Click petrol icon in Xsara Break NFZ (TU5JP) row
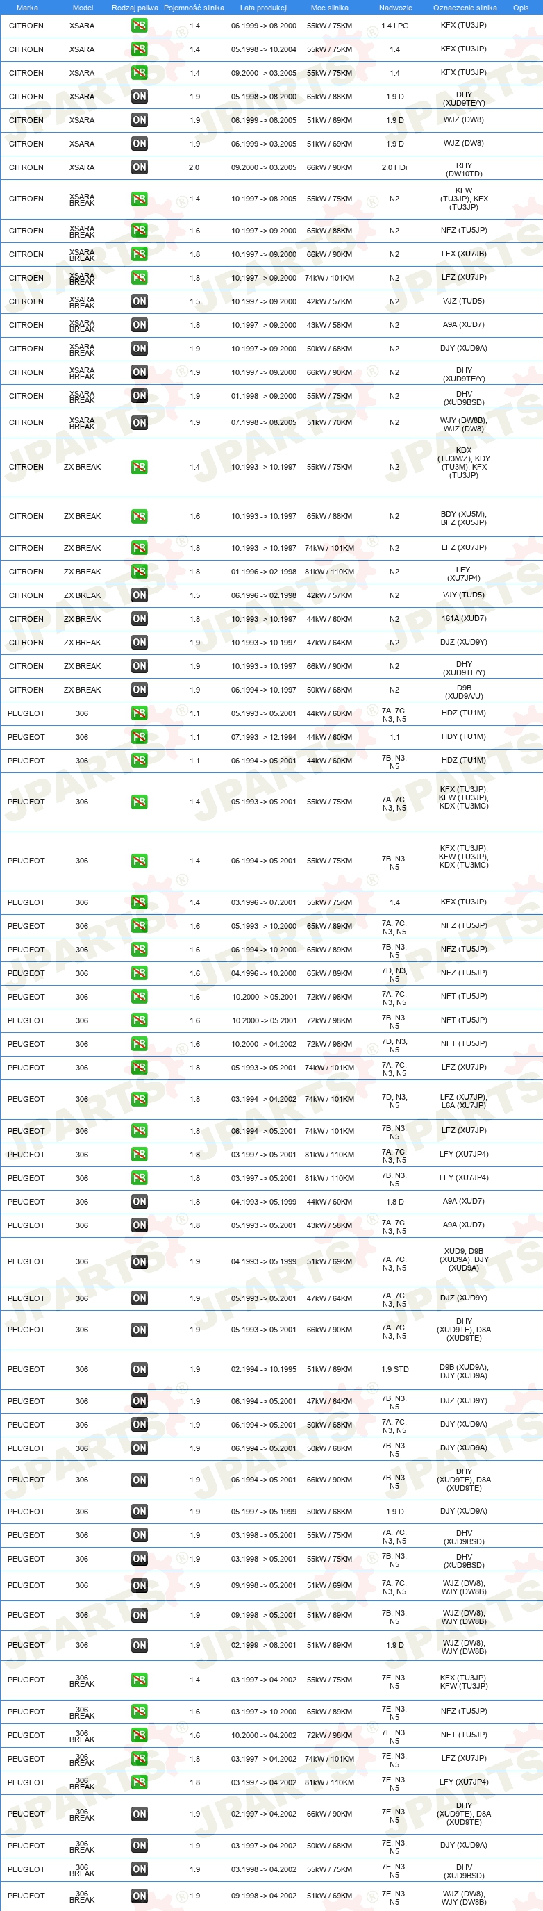The image size is (543, 1911). click(140, 231)
